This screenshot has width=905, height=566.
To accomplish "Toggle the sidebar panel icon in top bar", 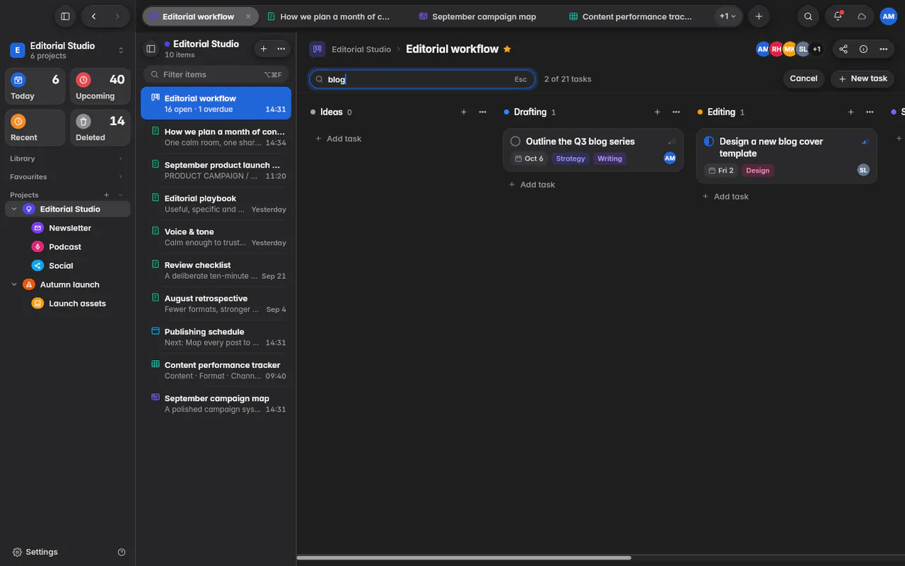I will point(66,16).
